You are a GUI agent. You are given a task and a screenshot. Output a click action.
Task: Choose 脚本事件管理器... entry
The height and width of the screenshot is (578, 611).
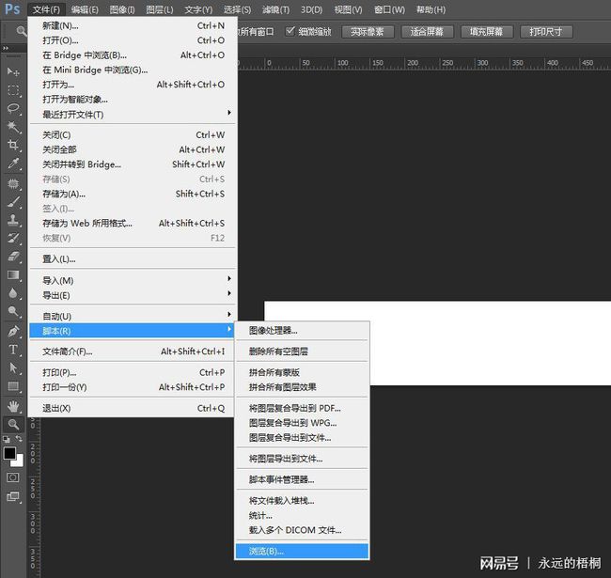[302, 479]
